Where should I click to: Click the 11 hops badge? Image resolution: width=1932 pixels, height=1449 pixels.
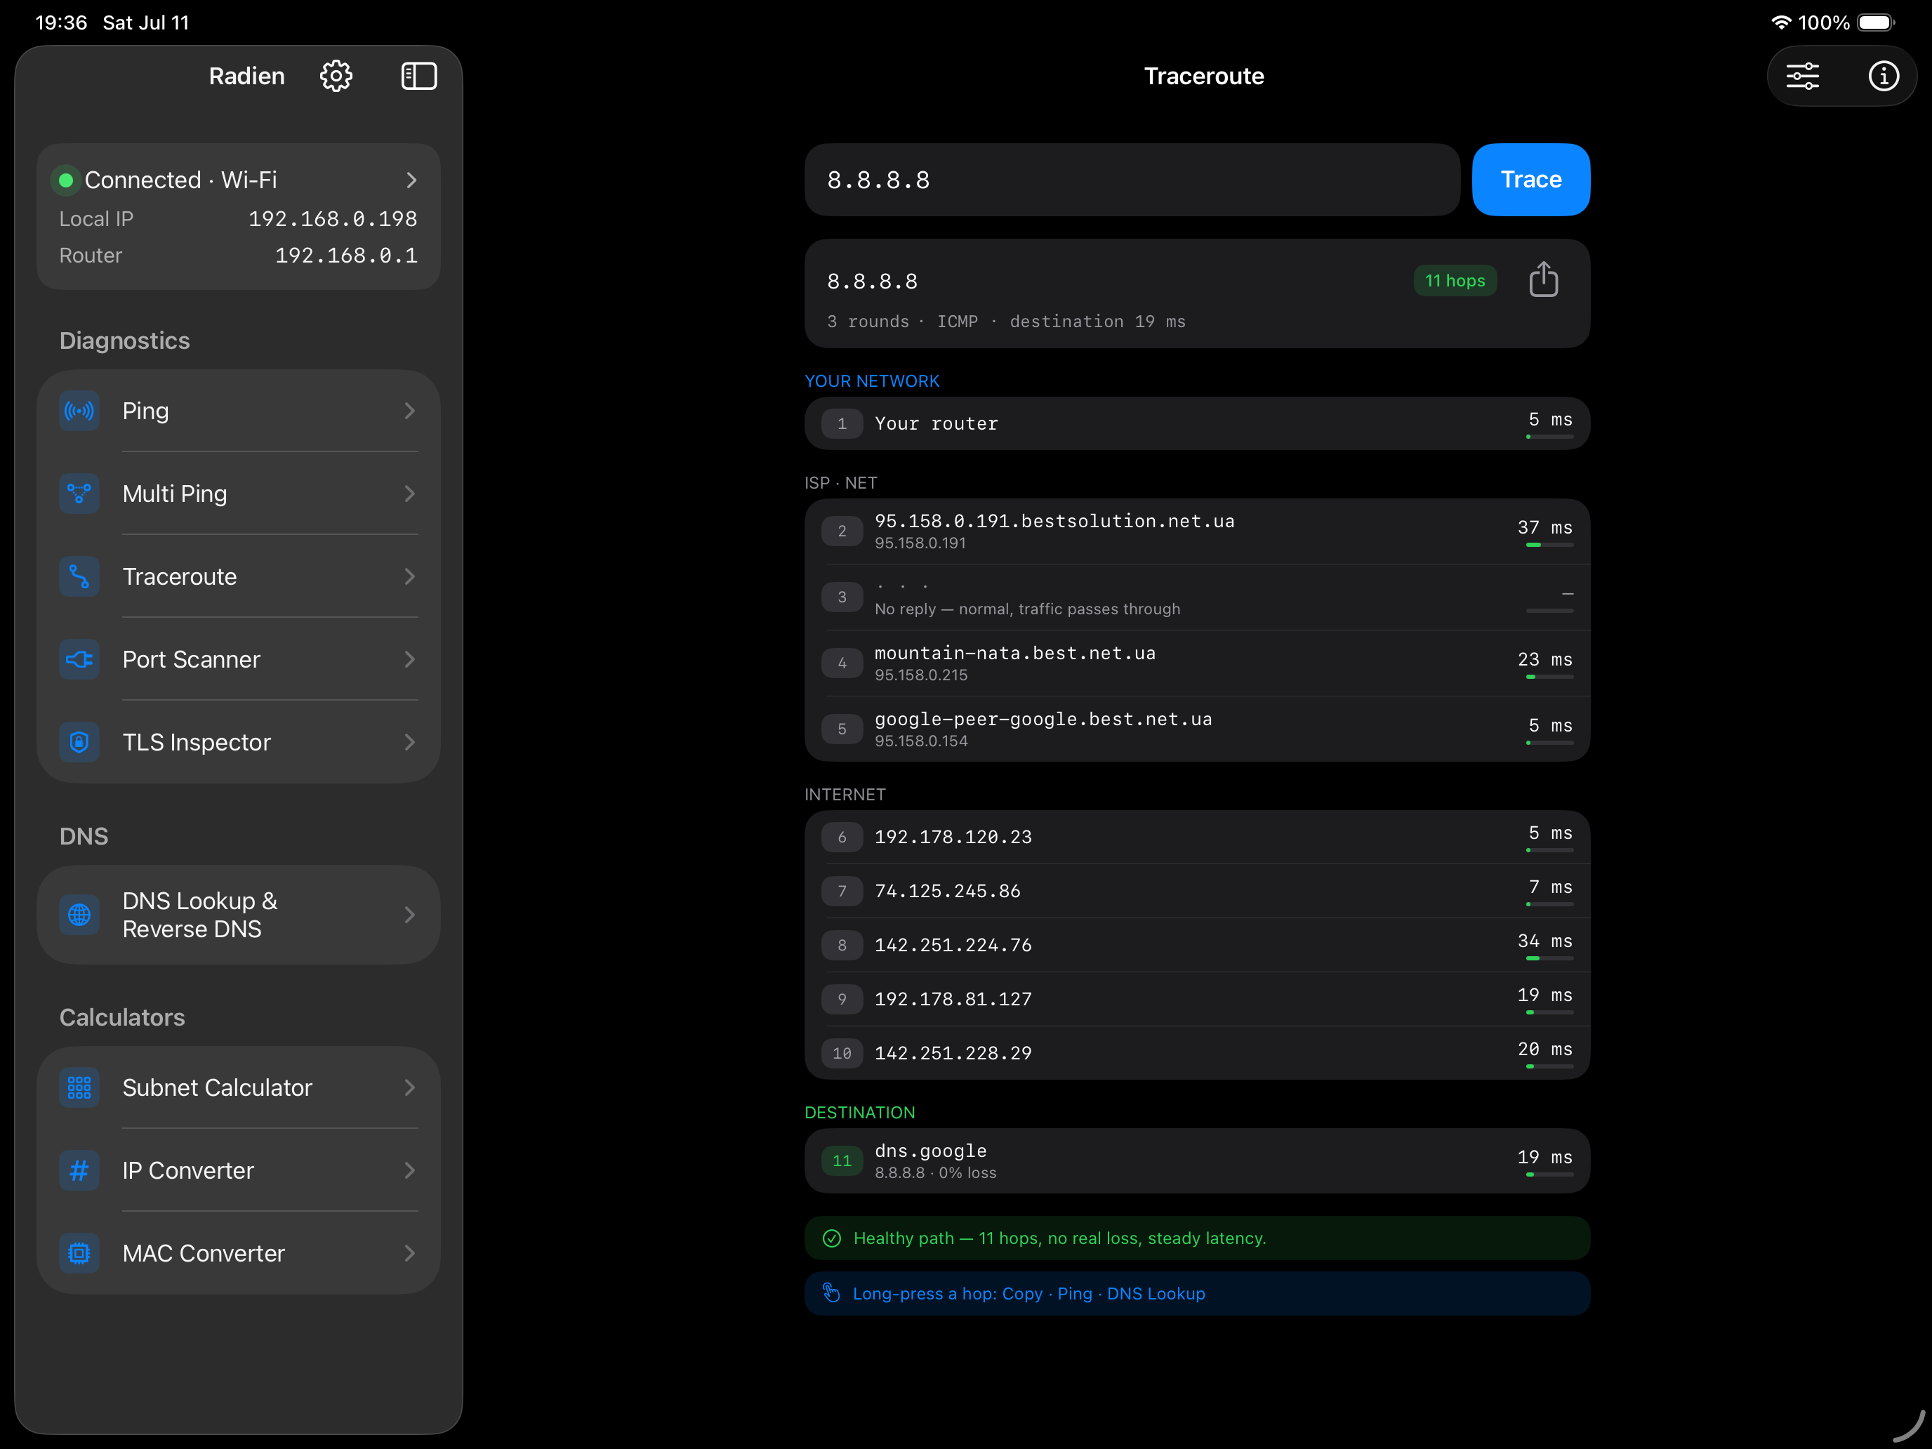(x=1455, y=280)
